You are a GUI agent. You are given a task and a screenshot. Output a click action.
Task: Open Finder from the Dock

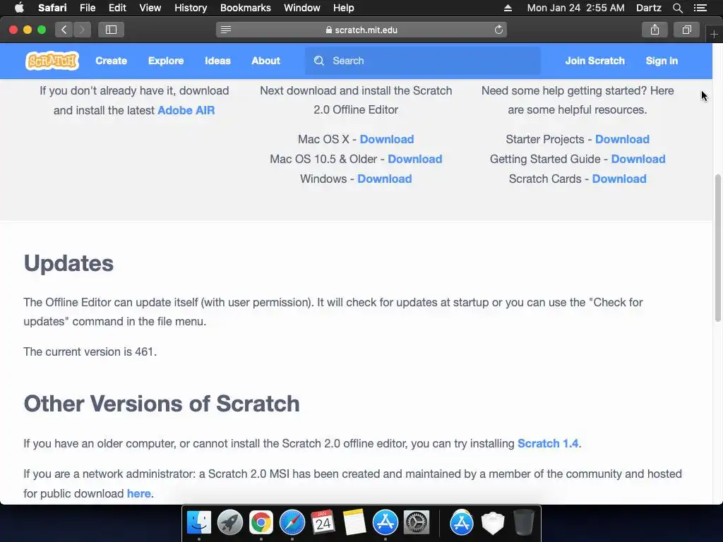[198, 523]
